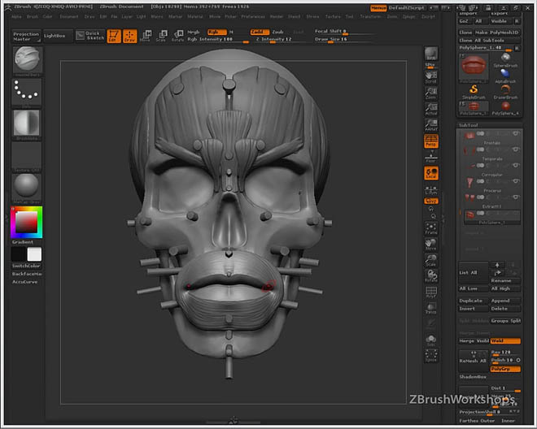Toggle the Local transformations button

point(431,173)
